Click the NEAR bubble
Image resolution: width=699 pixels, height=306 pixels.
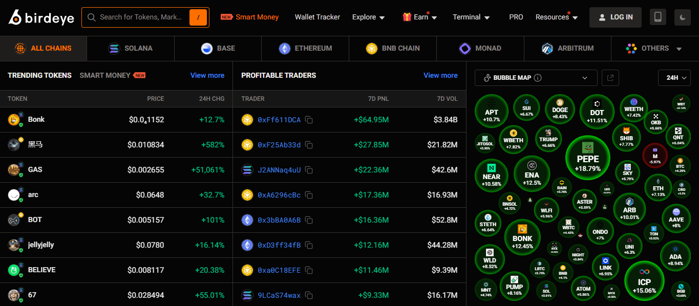coord(492,176)
